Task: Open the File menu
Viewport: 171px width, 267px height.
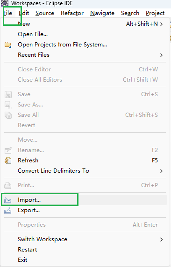Action: point(8,13)
